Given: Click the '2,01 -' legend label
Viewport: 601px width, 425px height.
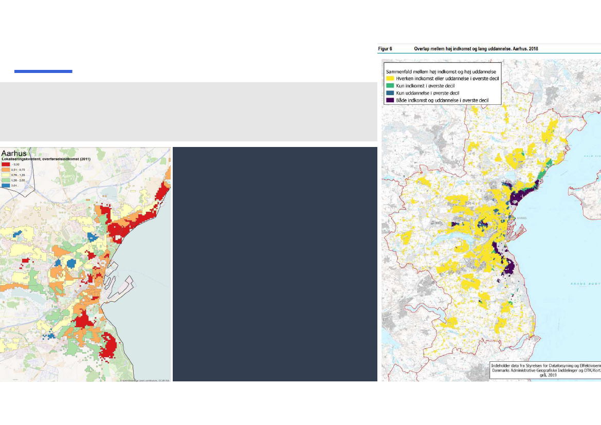Looking at the screenshot, I should [x=14, y=186].
